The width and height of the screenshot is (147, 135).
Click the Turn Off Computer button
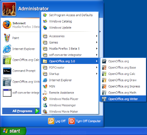click(x=85, y=121)
